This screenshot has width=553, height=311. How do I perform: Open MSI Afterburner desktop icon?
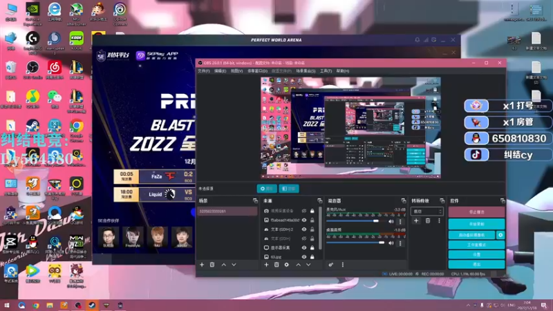pyautogui.click(x=76, y=14)
